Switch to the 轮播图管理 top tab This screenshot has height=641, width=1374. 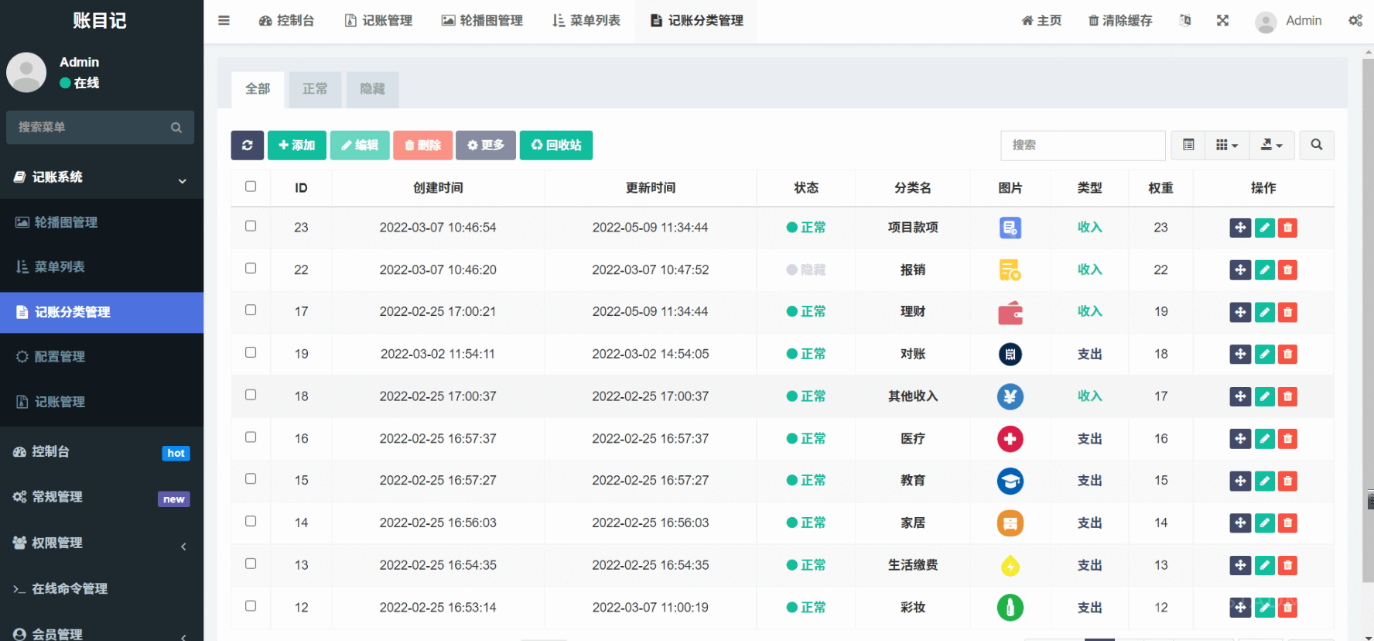(482, 21)
